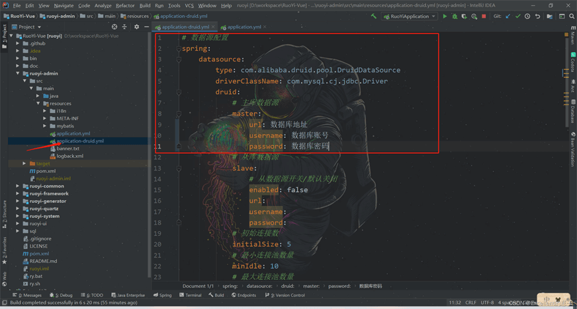Image resolution: width=577 pixels, height=309 pixels.
Task: Open Search Everywhere magnifier icon
Action: point(572,16)
